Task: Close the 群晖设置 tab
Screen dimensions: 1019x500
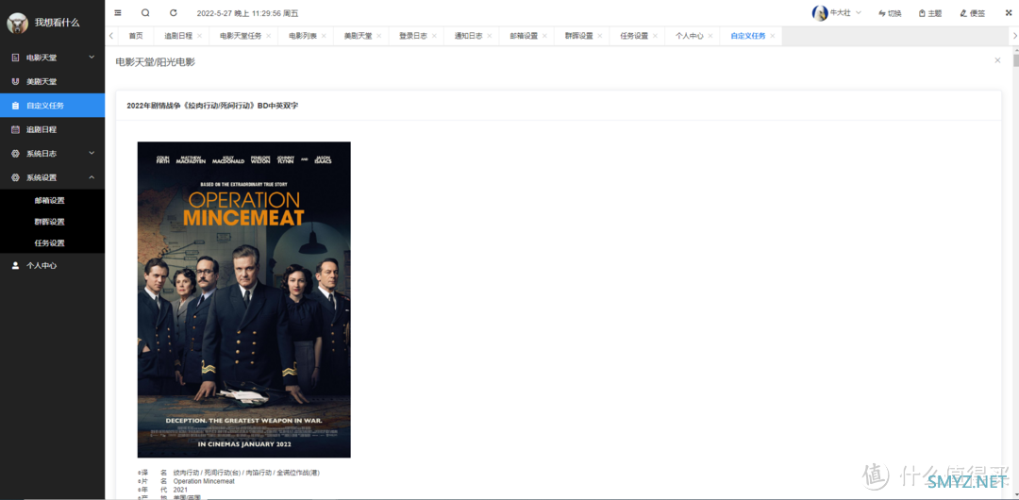Action: click(599, 37)
